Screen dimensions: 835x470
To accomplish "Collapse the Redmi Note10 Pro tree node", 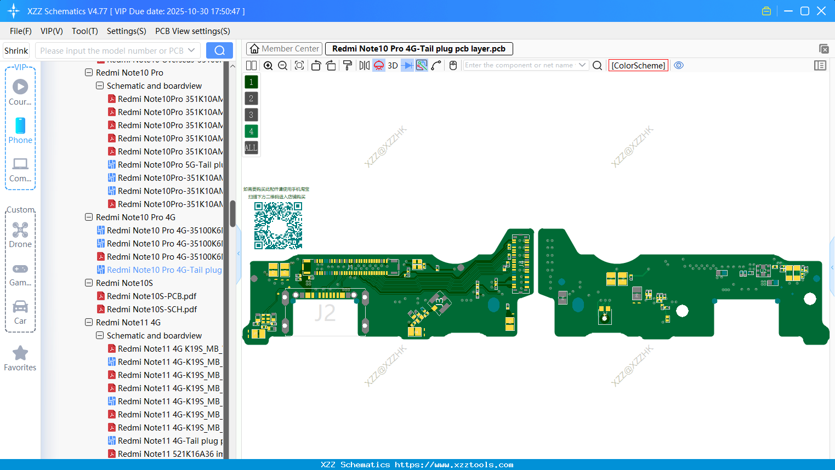I will tap(89, 72).
